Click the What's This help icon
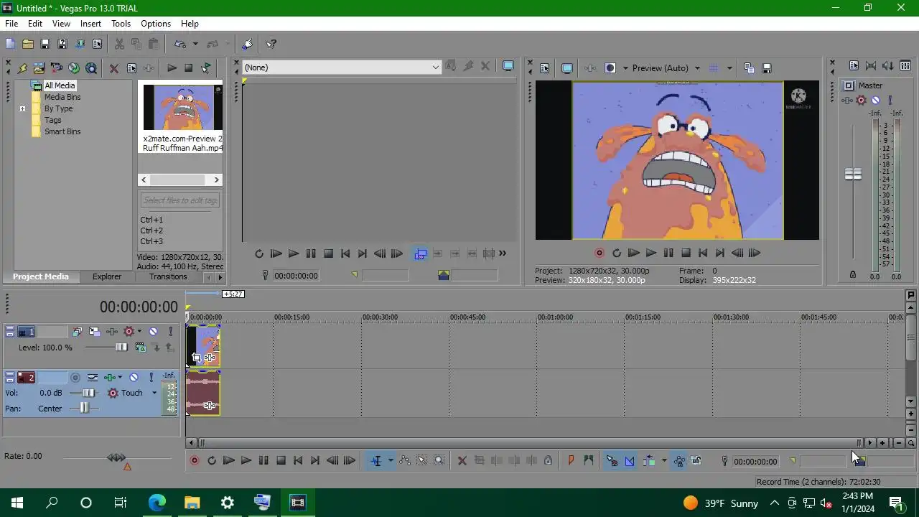The image size is (919, 517). [271, 44]
